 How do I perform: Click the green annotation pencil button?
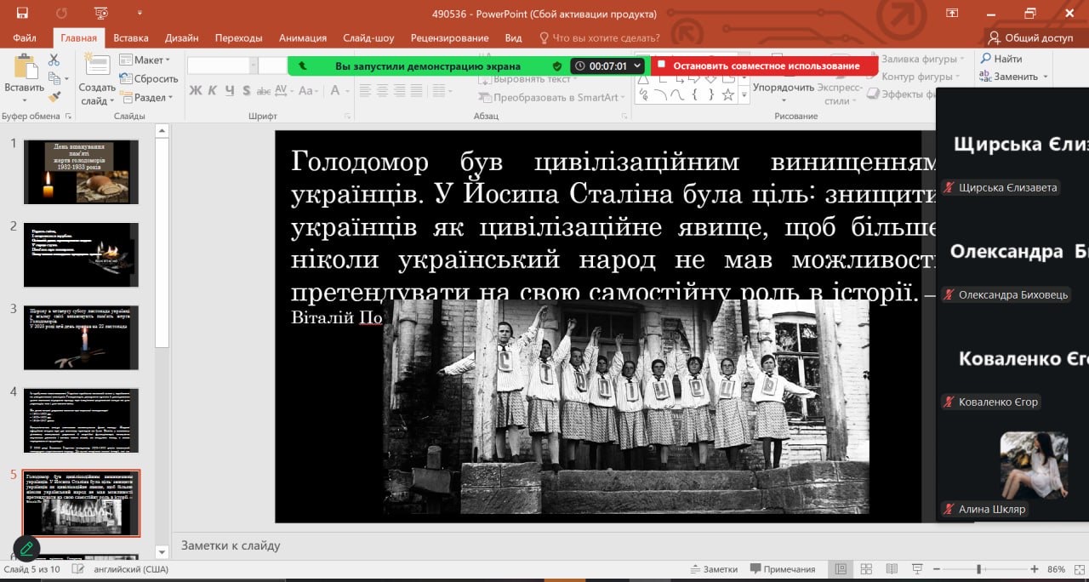[26, 549]
